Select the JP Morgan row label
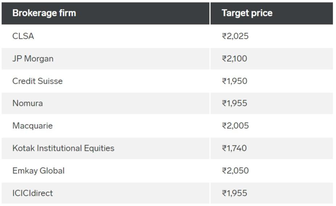 pos(33,59)
